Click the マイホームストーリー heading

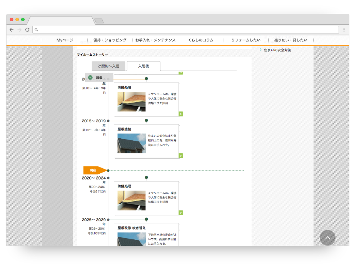[92, 55]
